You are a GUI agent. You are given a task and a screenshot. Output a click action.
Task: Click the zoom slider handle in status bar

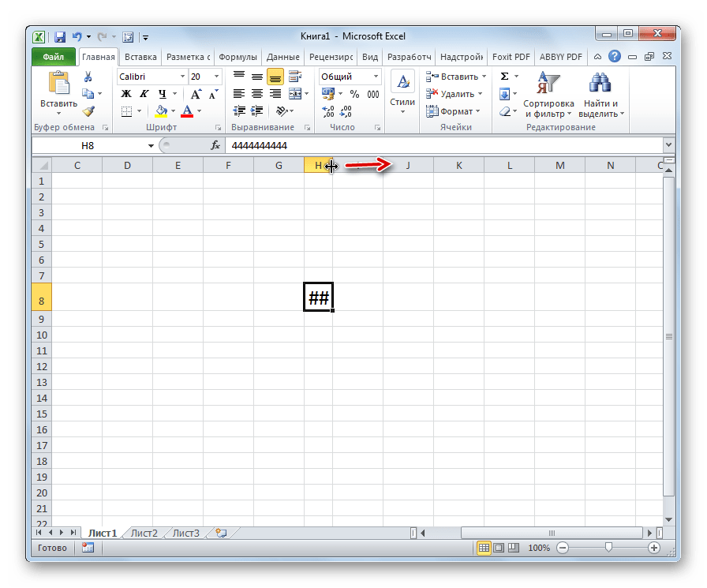[608, 548]
